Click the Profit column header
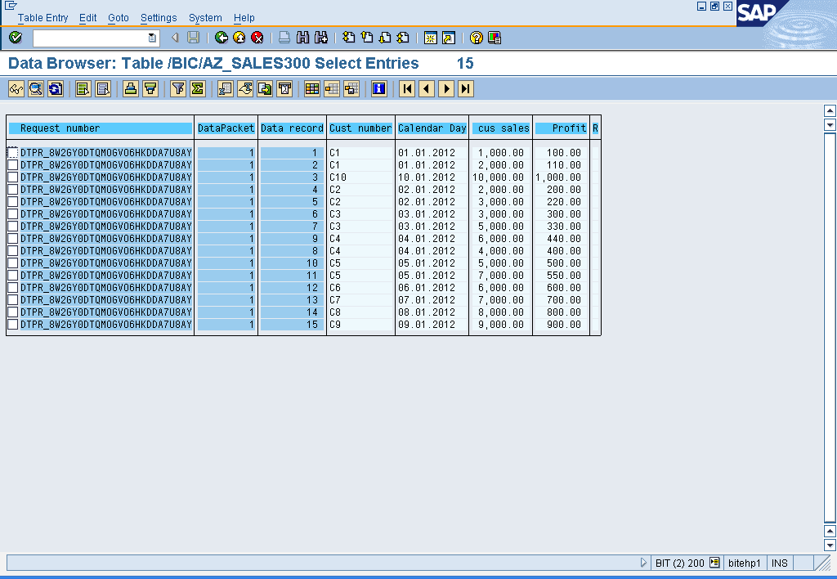Viewport: 837px width, 579px height. [562, 128]
